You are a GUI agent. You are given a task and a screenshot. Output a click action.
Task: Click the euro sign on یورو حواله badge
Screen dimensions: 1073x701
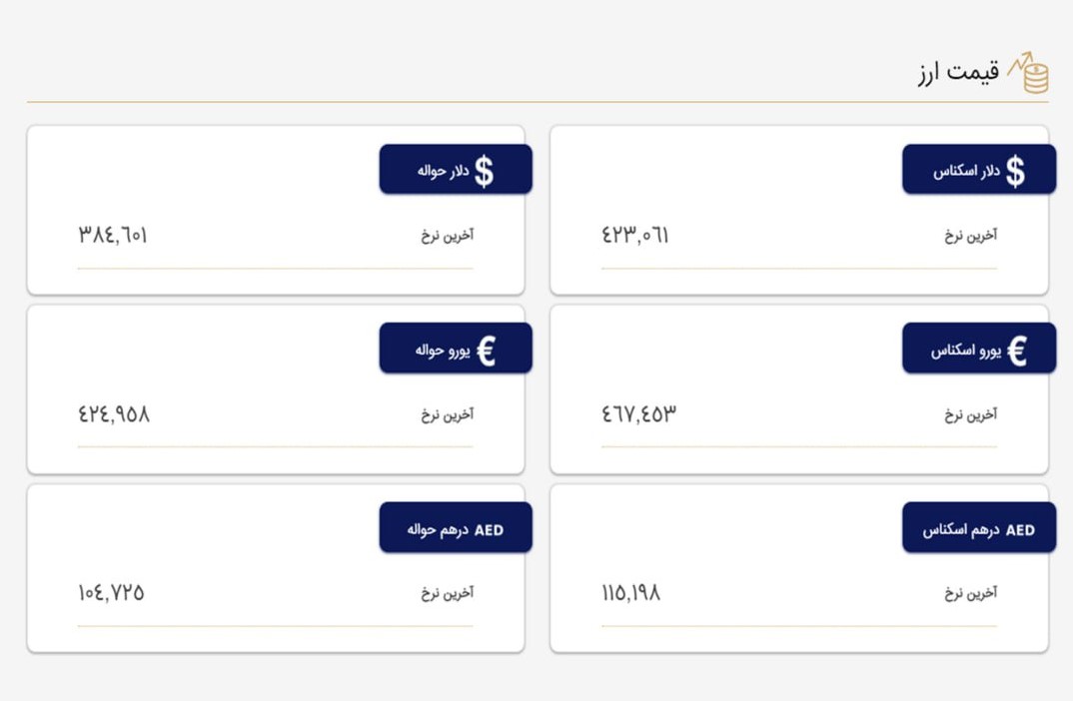coord(486,350)
